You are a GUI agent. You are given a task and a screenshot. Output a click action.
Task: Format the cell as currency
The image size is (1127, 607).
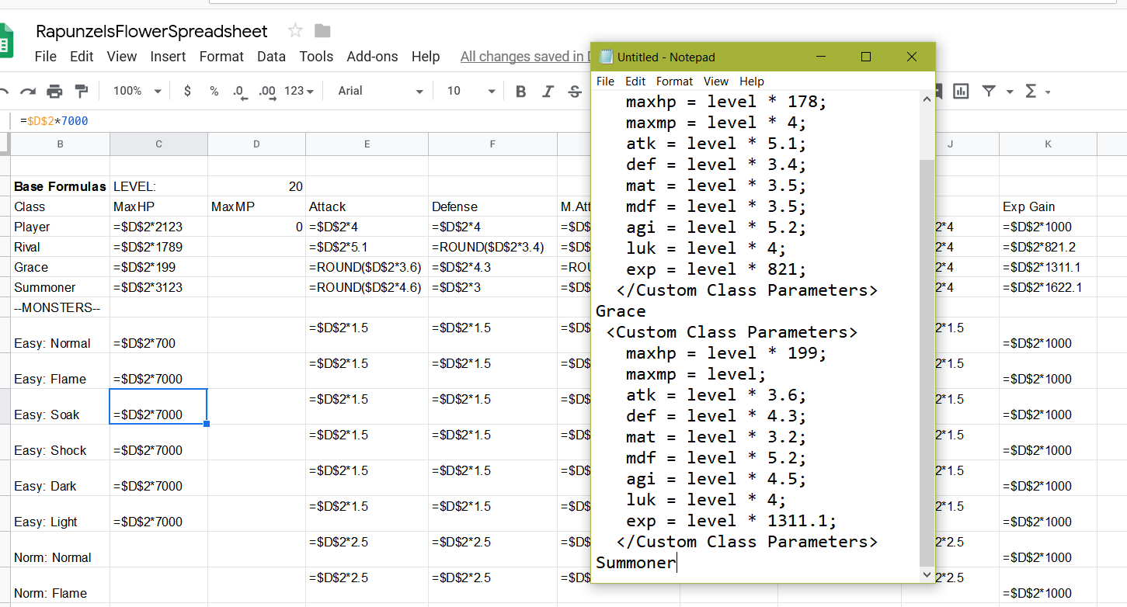click(187, 92)
